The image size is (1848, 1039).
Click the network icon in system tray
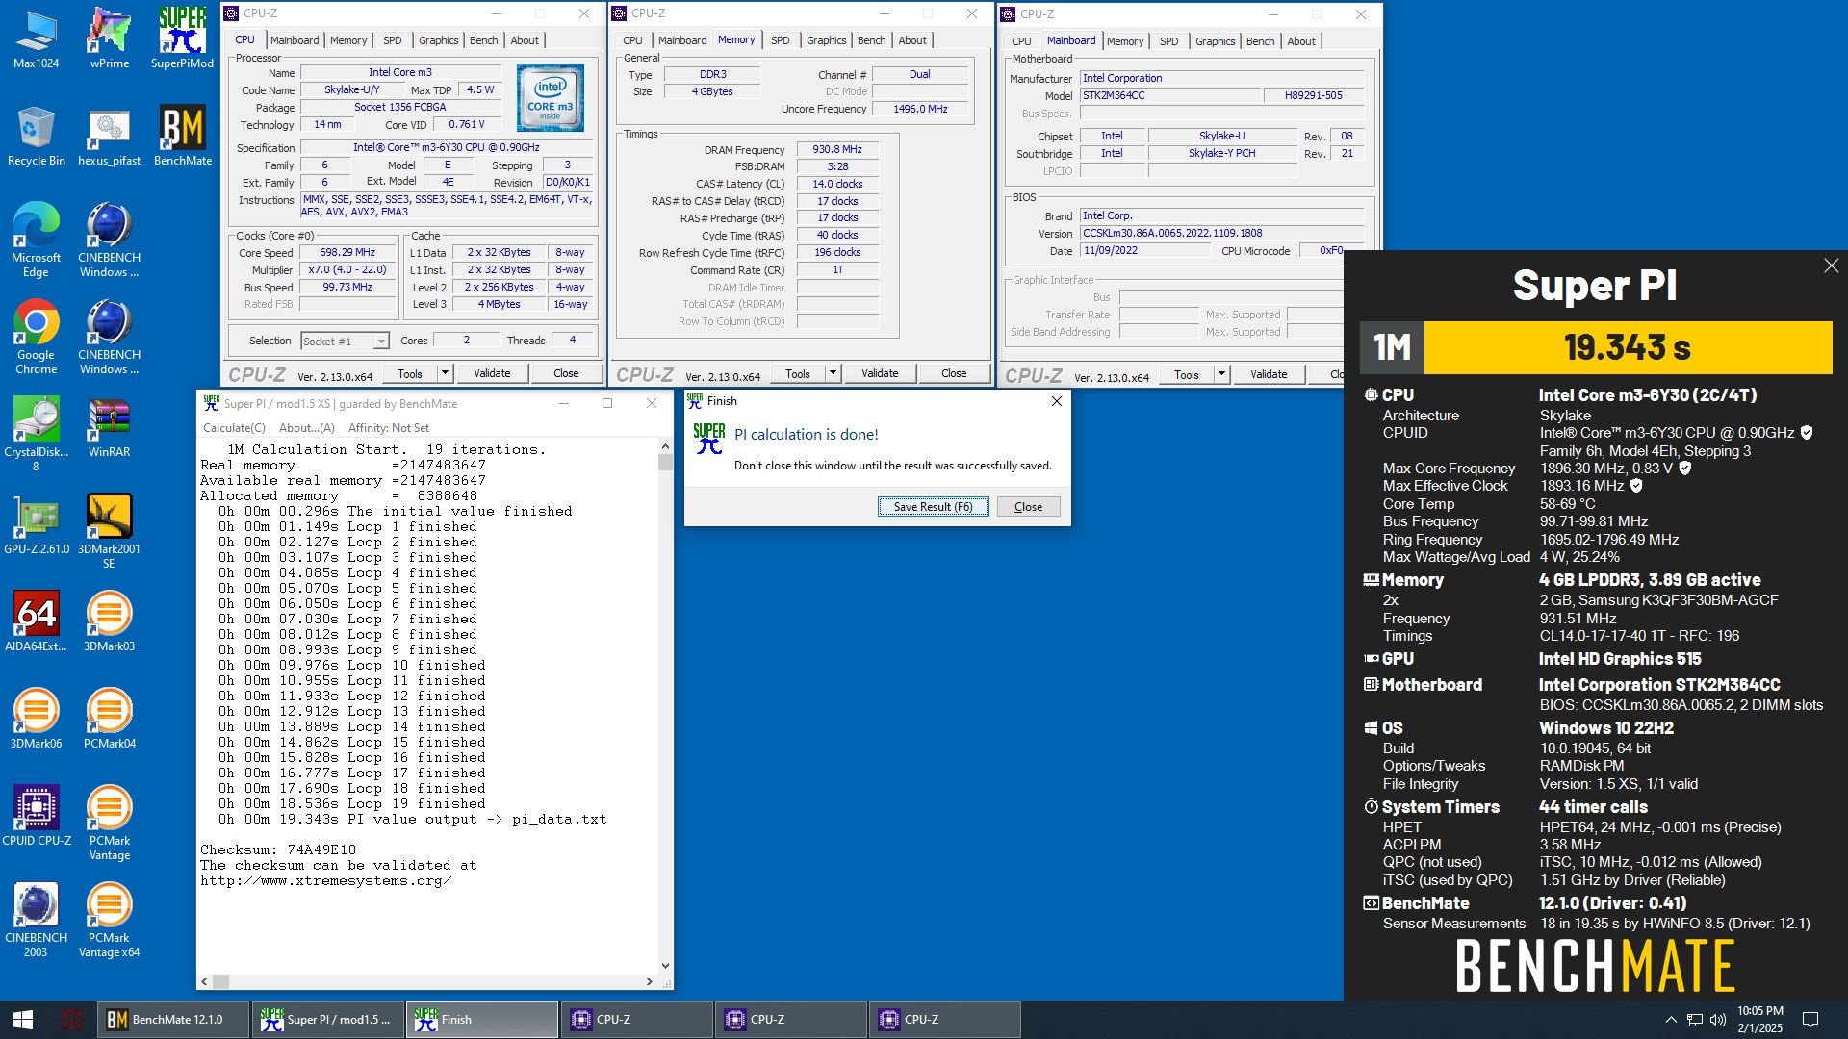1694,1020
